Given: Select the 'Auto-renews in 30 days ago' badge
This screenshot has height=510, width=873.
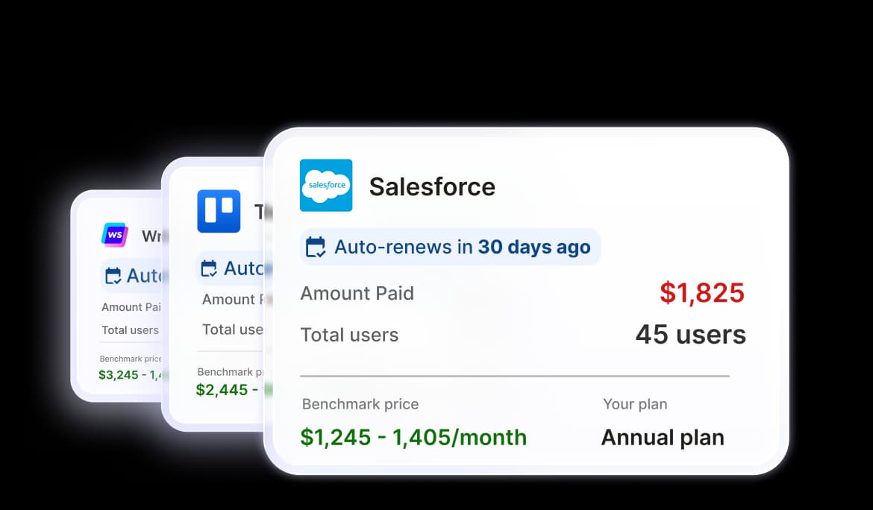Looking at the screenshot, I should click(x=450, y=247).
